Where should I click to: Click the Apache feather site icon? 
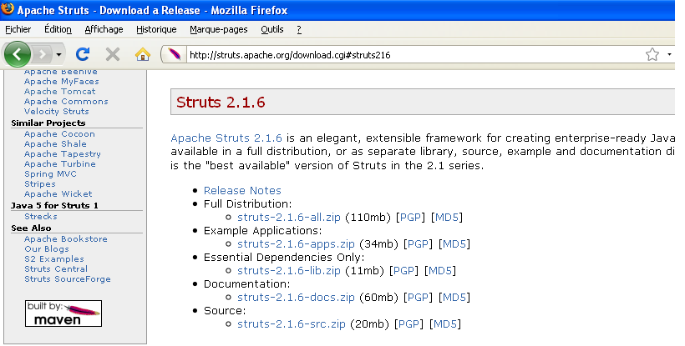(174, 55)
